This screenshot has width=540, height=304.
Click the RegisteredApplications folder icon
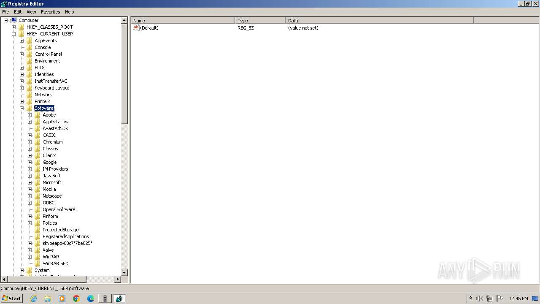pyautogui.click(x=38, y=236)
